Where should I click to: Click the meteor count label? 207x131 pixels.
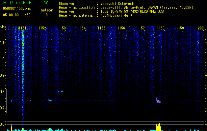(x=47, y=10)
